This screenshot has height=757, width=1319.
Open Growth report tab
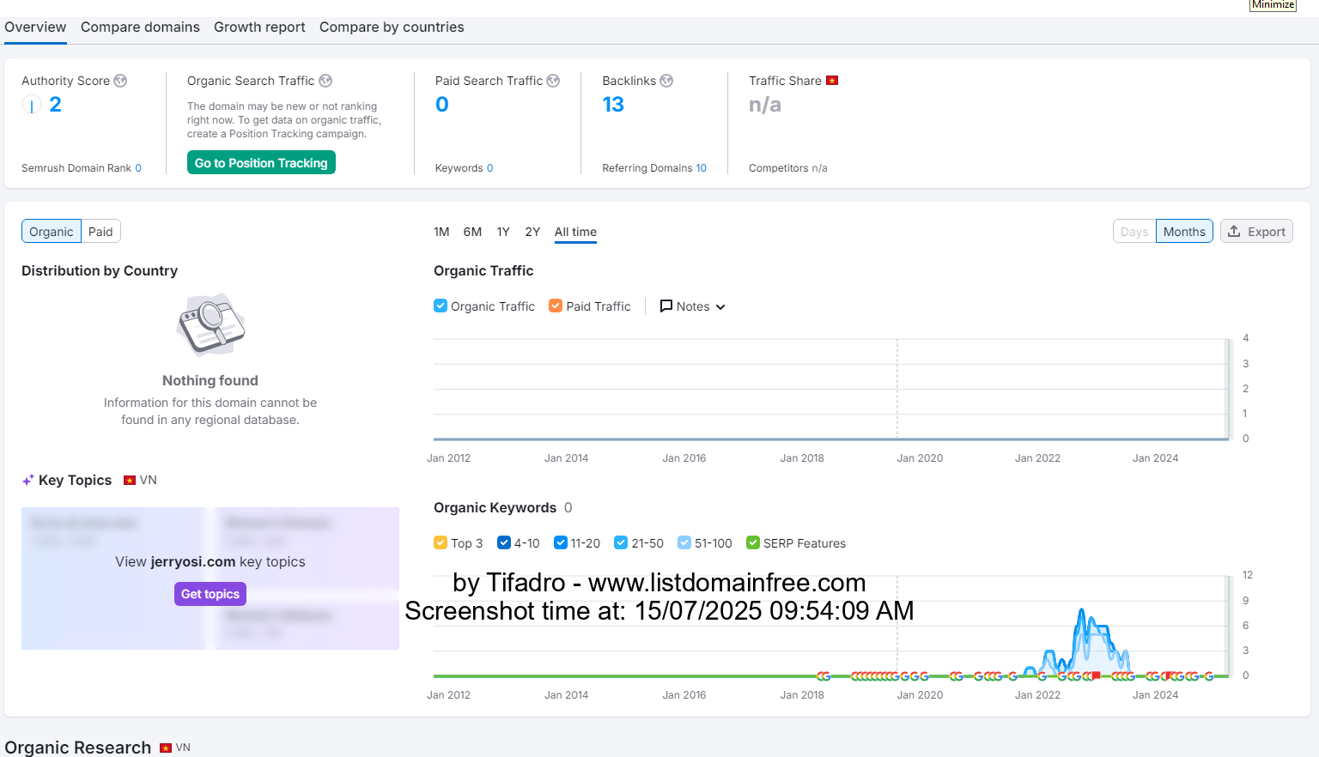(259, 27)
